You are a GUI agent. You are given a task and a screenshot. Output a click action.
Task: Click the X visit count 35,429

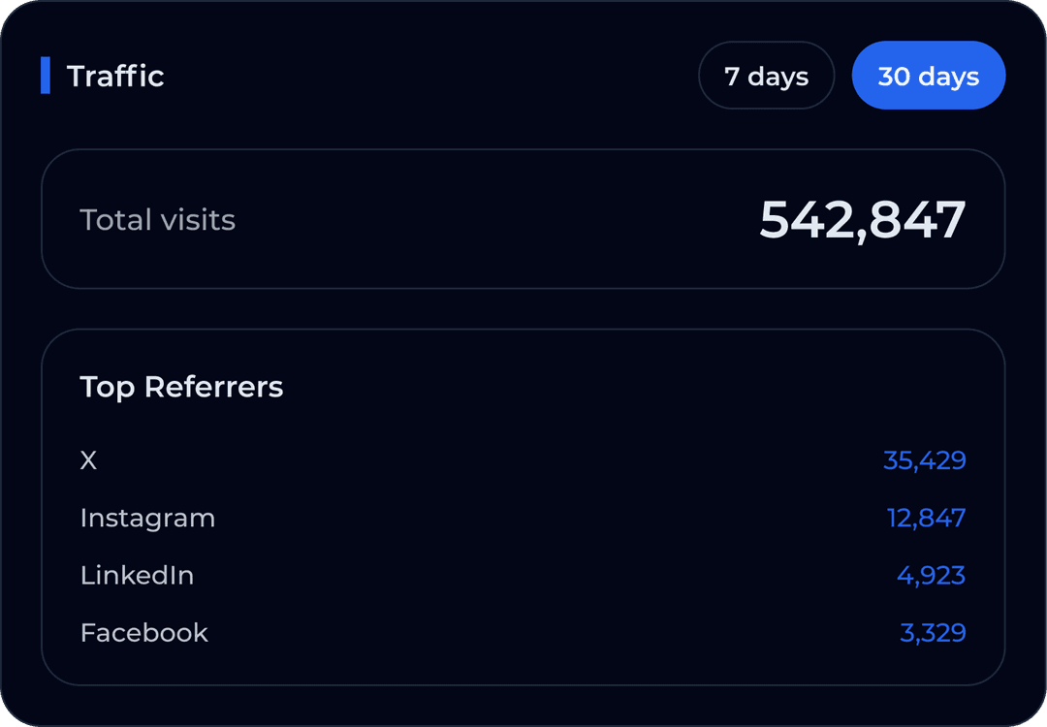(925, 460)
